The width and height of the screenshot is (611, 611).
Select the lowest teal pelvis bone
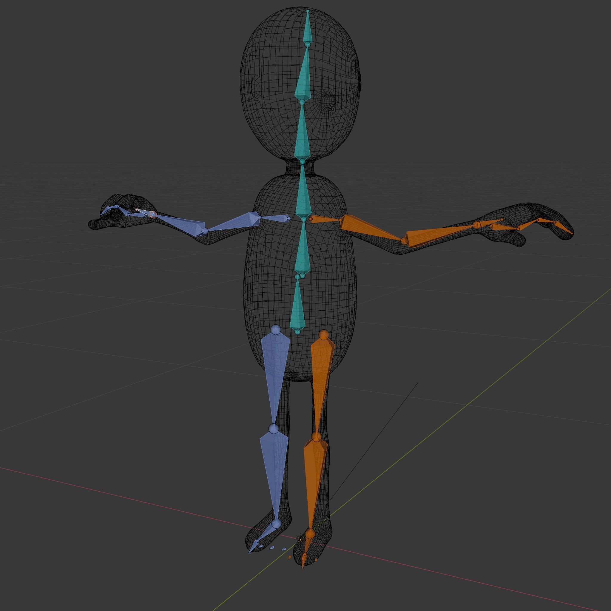(x=298, y=305)
